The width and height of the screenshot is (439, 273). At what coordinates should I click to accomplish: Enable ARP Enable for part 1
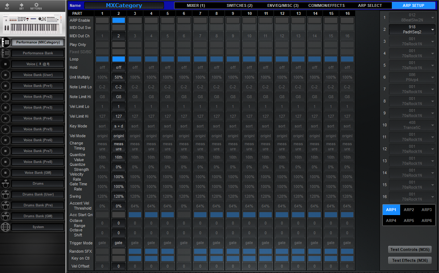click(x=102, y=20)
